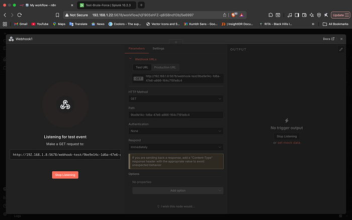This screenshot has height=220, width=352.
Task: Open the Translate bookmark
Action: click(x=78, y=24)
